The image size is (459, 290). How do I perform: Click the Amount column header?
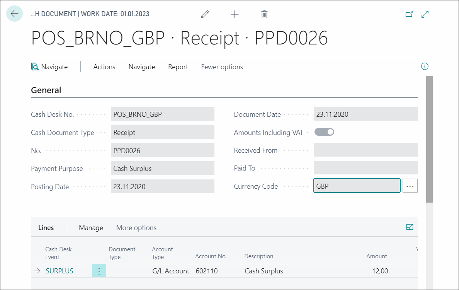[x=376, y=256]
